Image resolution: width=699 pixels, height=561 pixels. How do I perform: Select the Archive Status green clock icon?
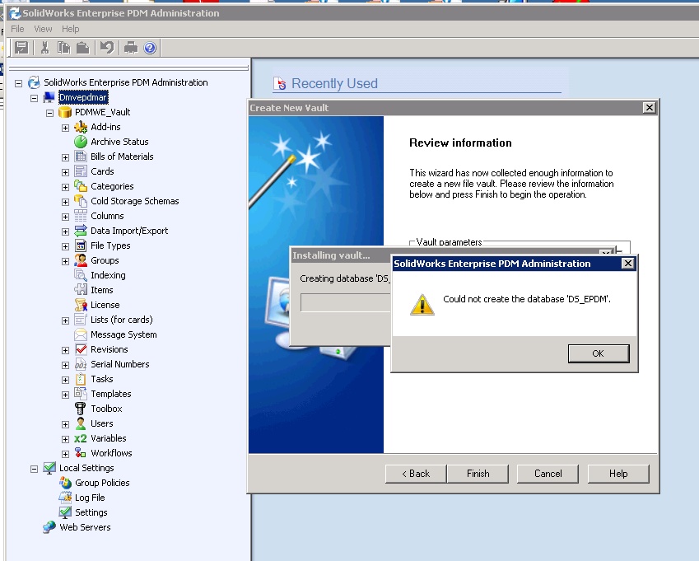pyautogui.click(x=81, y=142)
